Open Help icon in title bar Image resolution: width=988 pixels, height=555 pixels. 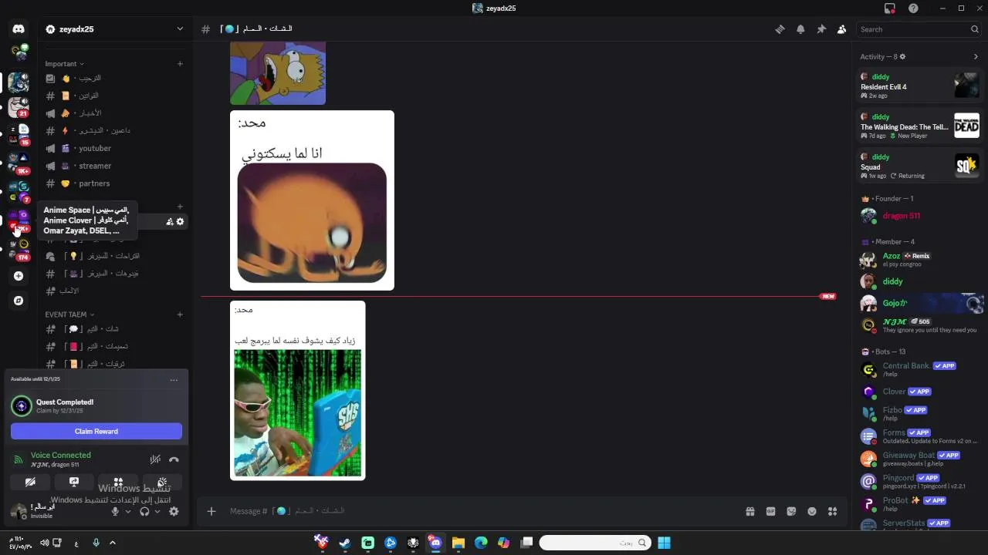click(914, 8)
